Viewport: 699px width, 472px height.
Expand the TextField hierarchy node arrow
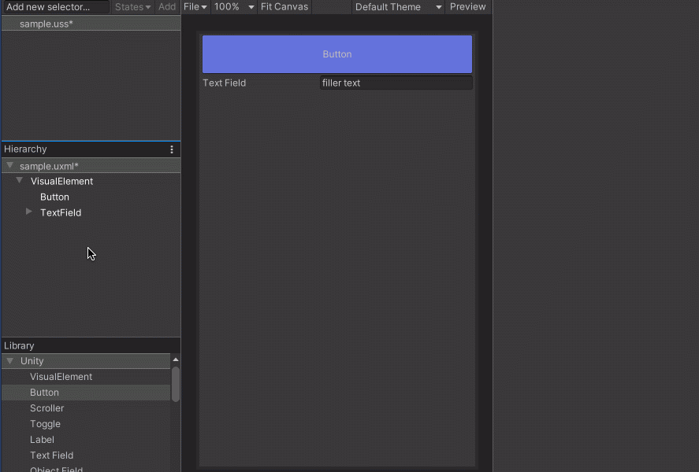tap(29, 212)
